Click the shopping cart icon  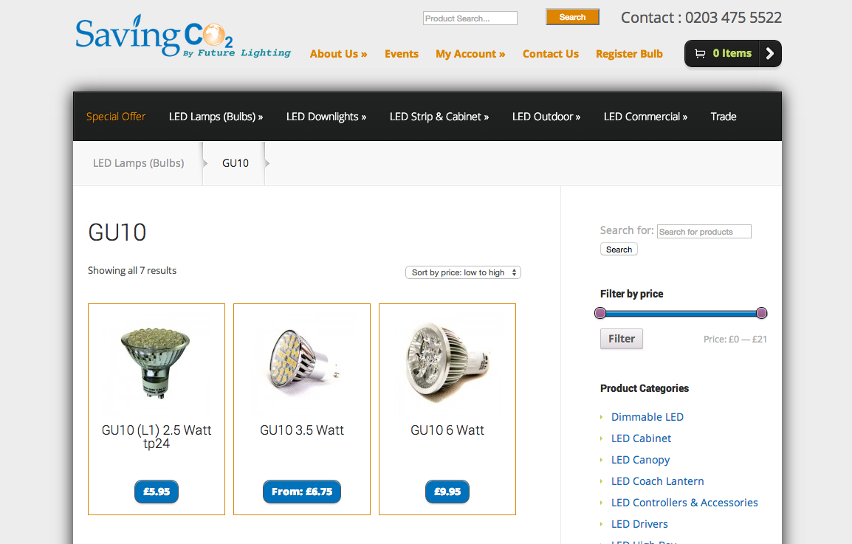pos(700,53)
